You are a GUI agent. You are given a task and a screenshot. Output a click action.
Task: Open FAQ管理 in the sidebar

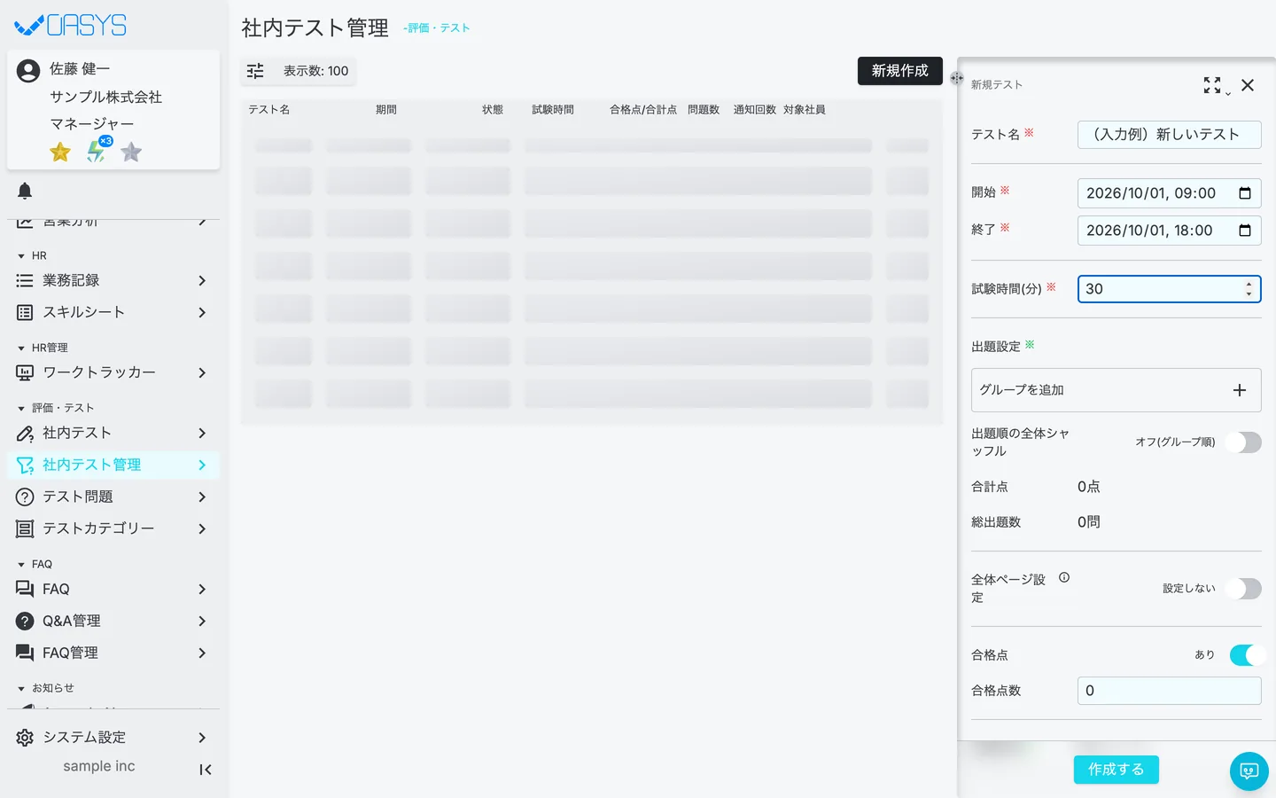pyautogui.click(x=113, y=653)
